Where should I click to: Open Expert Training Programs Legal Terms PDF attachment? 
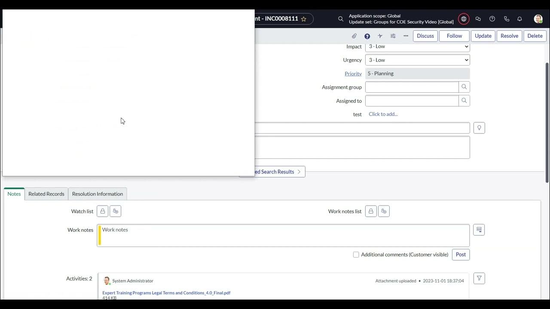[166, 293]
